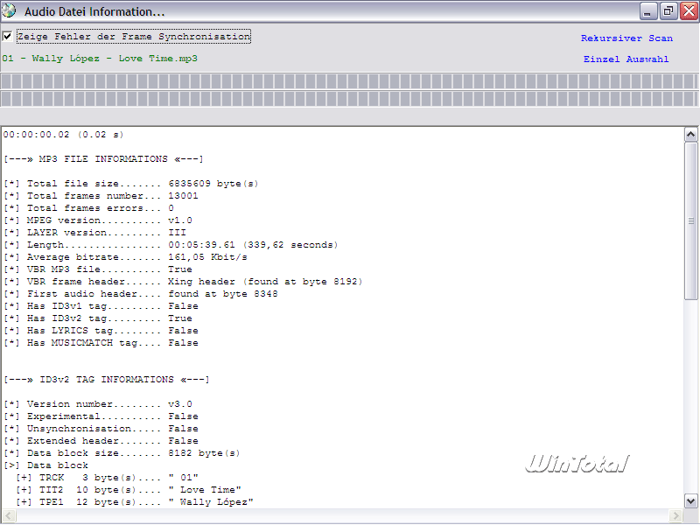Close the Audio Datei Information window
The width and height of the screenshot is (700, 525).
(687, 11)
